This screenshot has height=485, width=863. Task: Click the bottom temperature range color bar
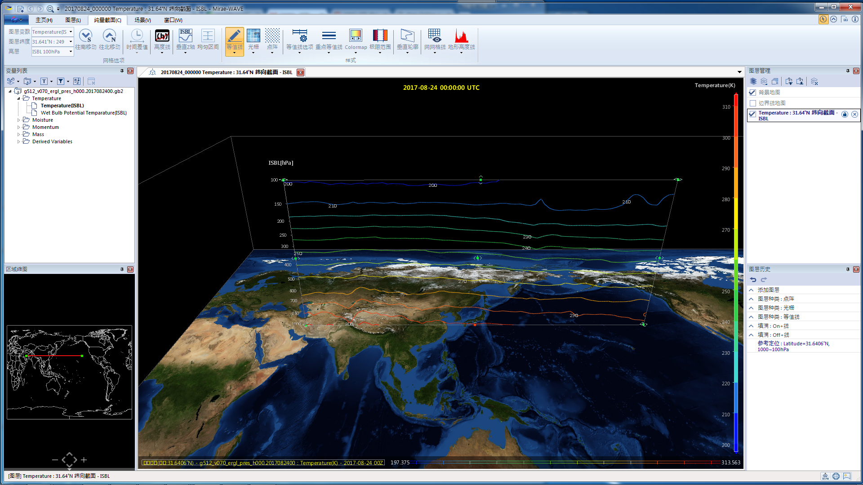pyautogui.click(x=565, y=462)
